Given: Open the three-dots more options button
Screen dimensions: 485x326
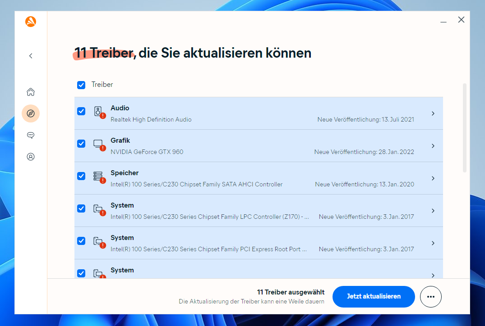Looking at the screenshot, I should click(x=430, y=297).
